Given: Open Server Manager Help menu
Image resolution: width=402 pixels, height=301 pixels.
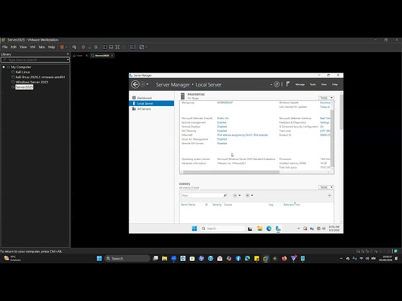Looking at the screenshot, I should 335,85.
